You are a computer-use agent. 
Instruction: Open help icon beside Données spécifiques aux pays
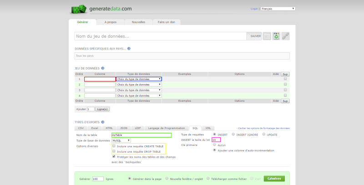coord(129,49)
